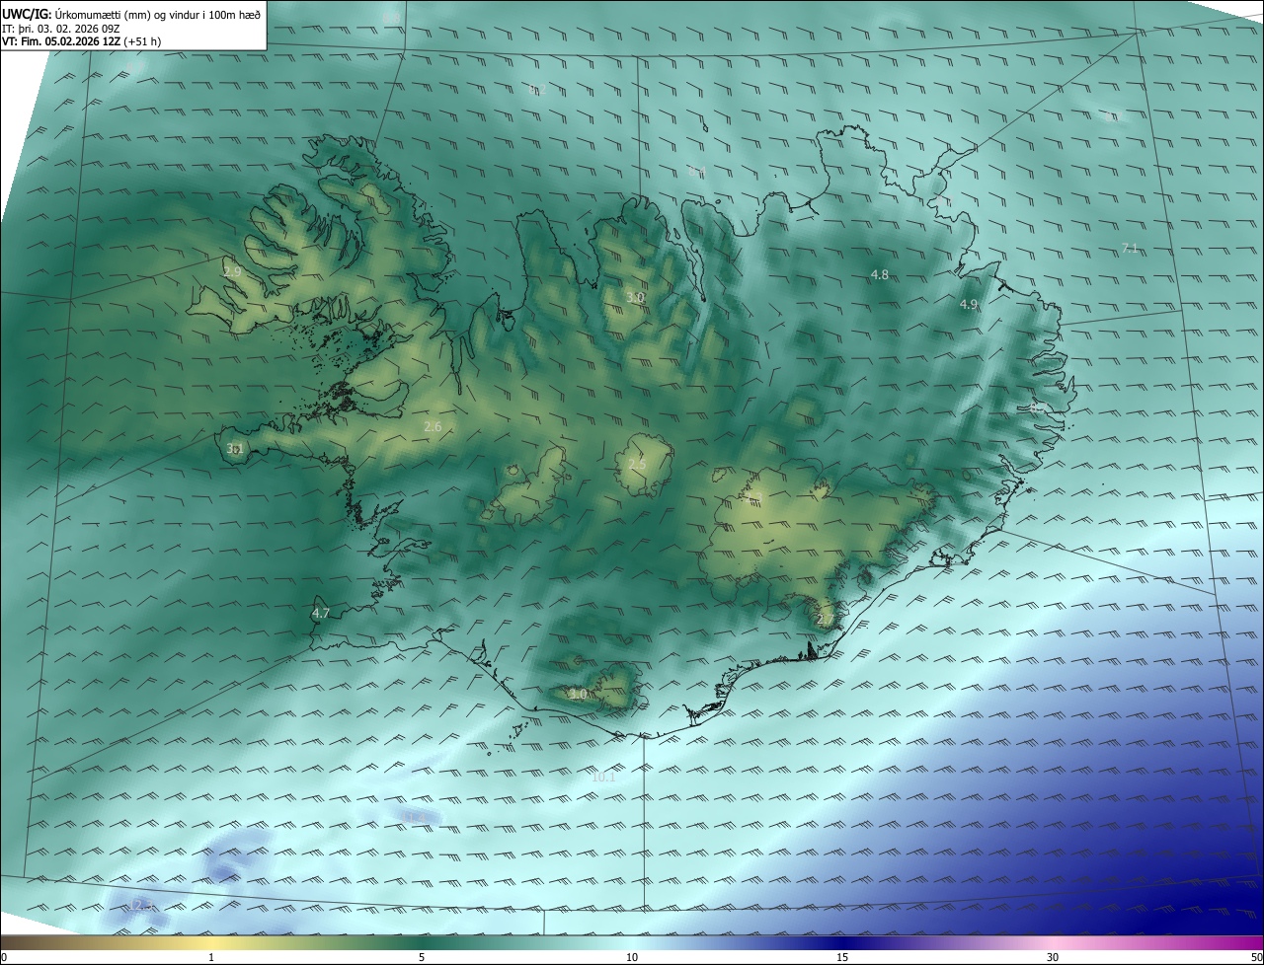This screenshot has width=1264, height=965.
Task: Click the 2.6 value label on the map
Action: [433, 426]
